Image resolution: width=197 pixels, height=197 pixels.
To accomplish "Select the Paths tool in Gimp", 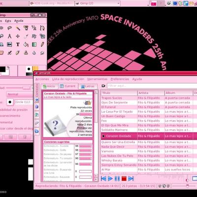I will coord(42,28).
